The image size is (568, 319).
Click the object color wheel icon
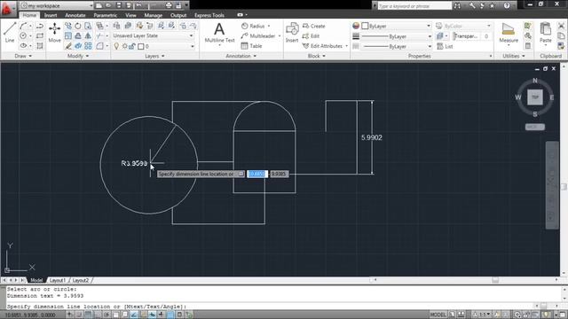(356, 26)
